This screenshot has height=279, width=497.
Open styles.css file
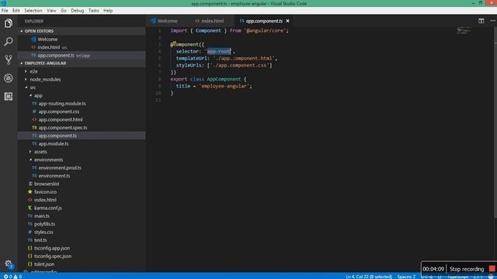pos(82,232)
